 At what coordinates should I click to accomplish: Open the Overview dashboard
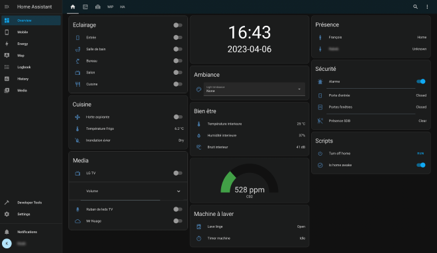(31, 21)
